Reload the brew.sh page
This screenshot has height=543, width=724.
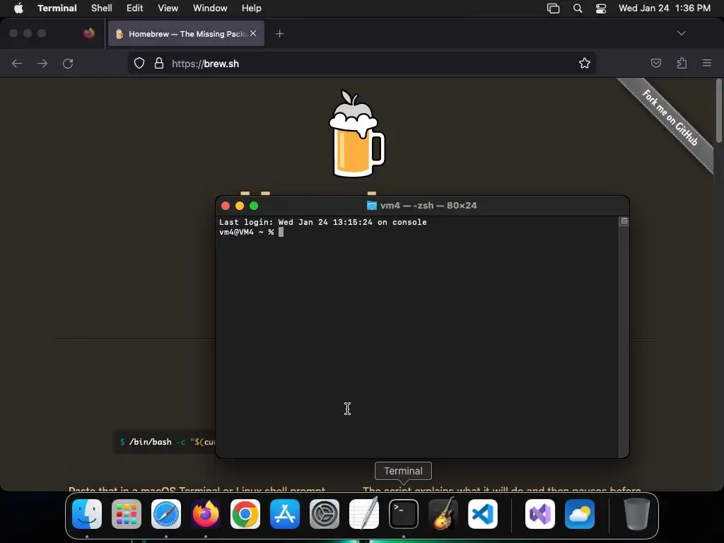pyautogui.click(x=68, y=63)
